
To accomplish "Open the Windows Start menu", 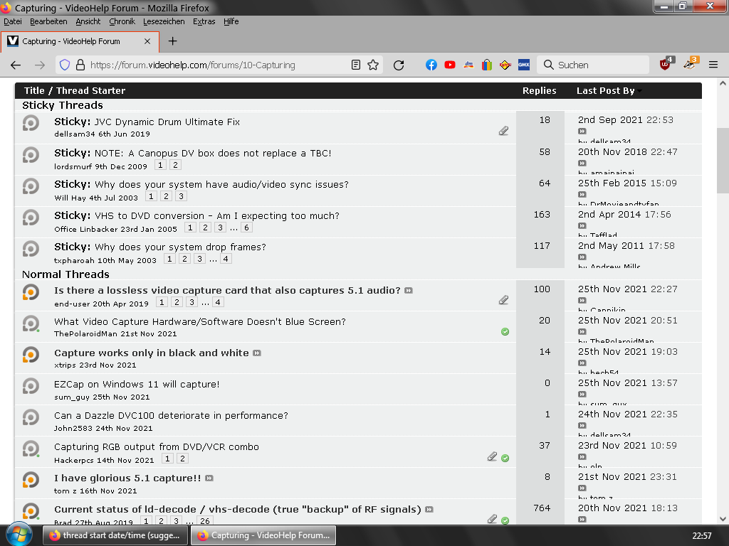I will (x=18, y=535).
